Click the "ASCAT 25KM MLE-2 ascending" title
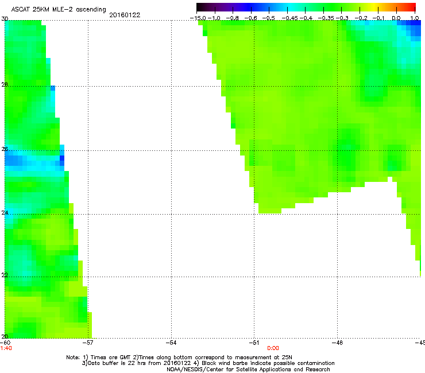This screenshot has height=373, width=425. pos(59,9)
